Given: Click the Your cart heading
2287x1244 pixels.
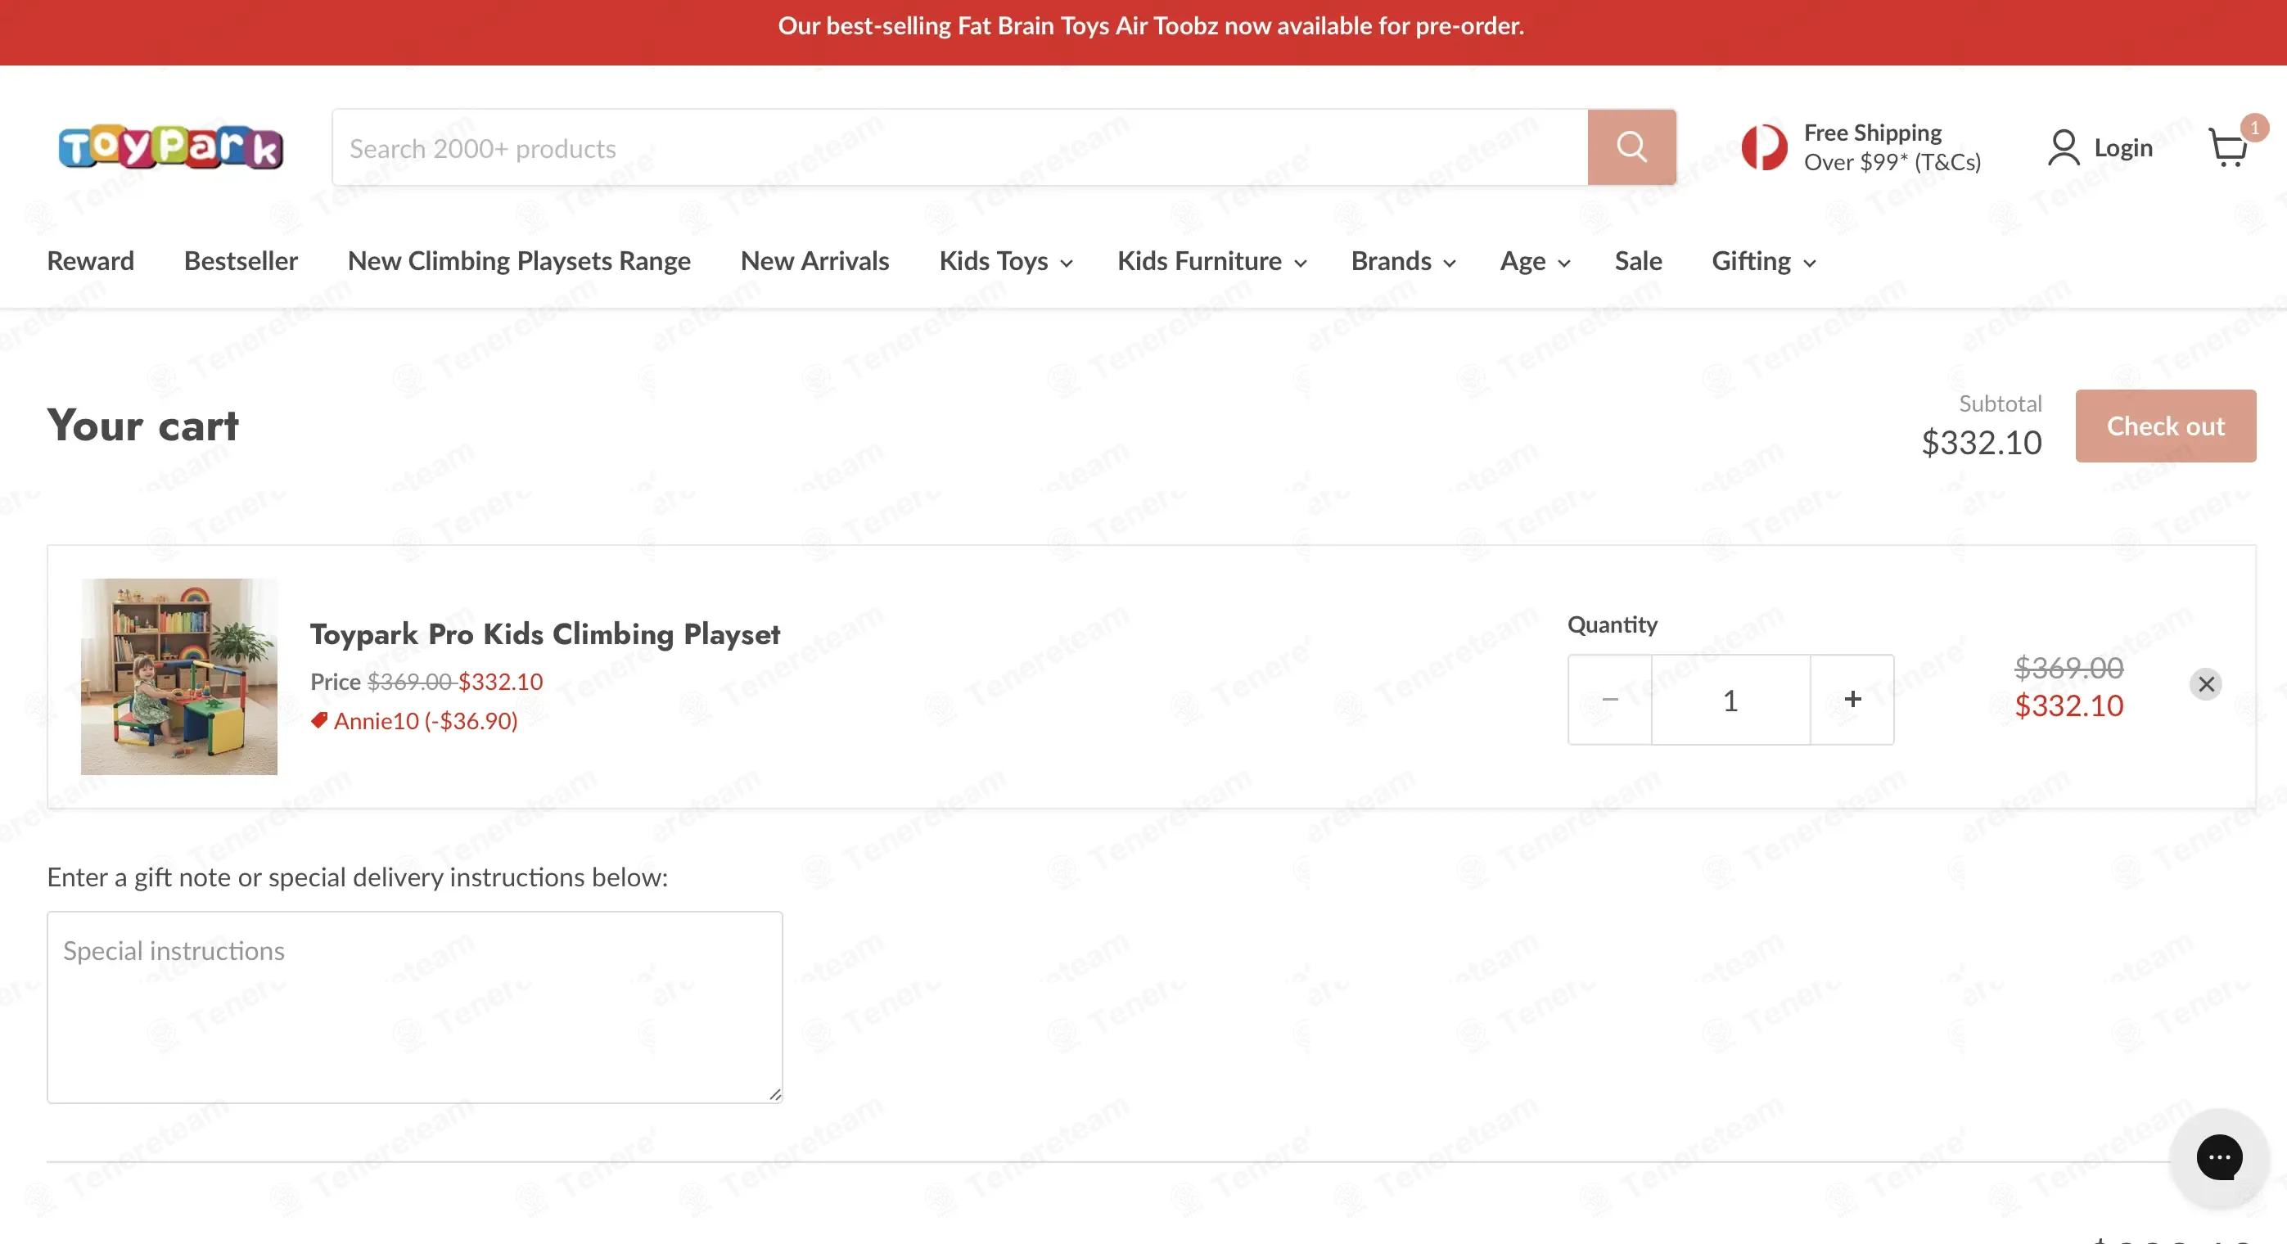Looking at the screenshot, I should (142, 426).
